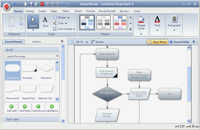Switch to the Insert ribbon tab
This screenshot has width=200, height=130.
(x=42, y=11)
